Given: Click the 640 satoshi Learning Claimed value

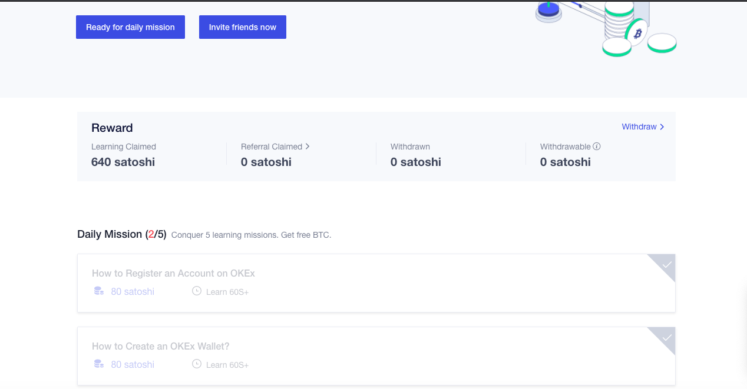Looking at the screenshot, I should (123, 162).
